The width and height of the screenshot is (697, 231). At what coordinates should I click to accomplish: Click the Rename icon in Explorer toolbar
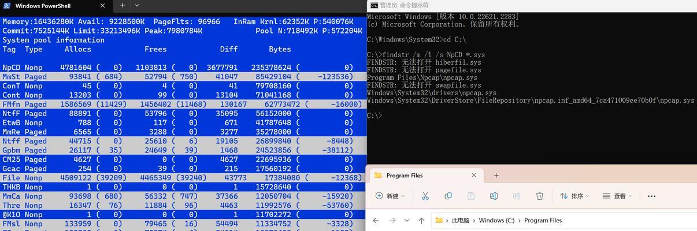[x=494, y=196]
